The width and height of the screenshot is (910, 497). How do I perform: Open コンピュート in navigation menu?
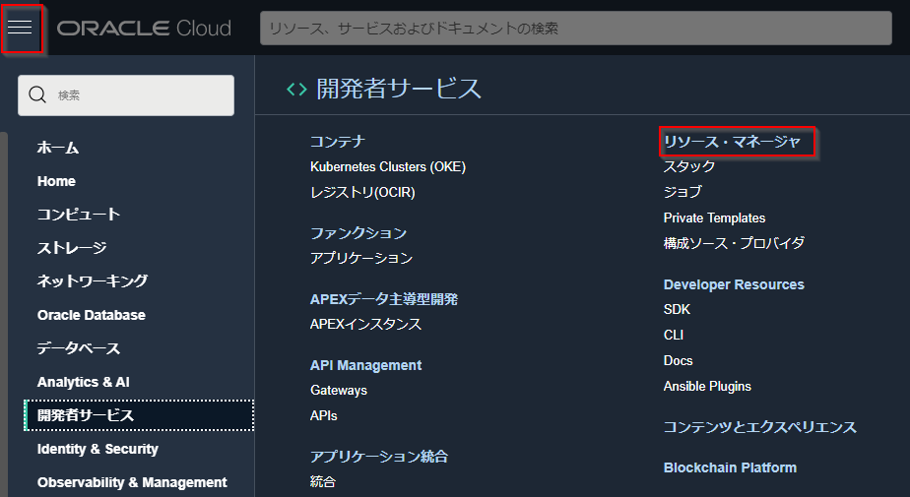[x=79, y=214]
